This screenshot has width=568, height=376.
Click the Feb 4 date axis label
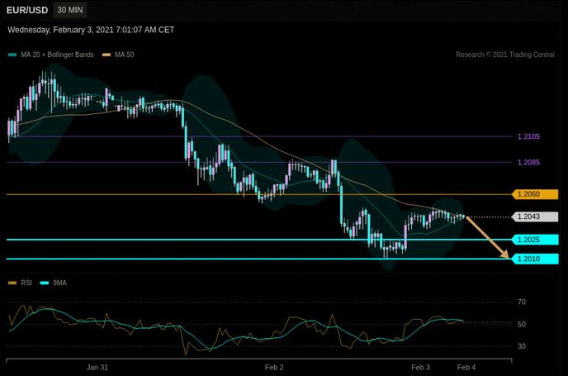point(466,367)
